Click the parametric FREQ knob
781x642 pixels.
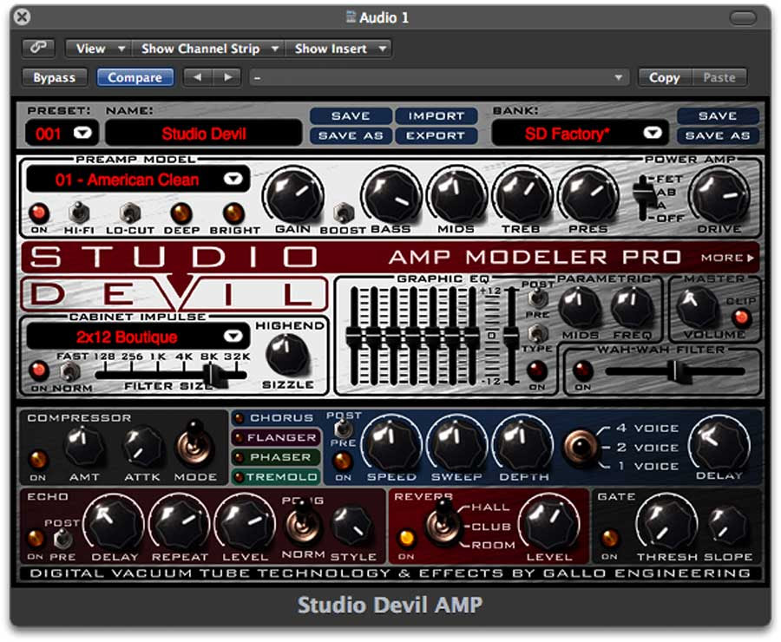pos(632,308)
